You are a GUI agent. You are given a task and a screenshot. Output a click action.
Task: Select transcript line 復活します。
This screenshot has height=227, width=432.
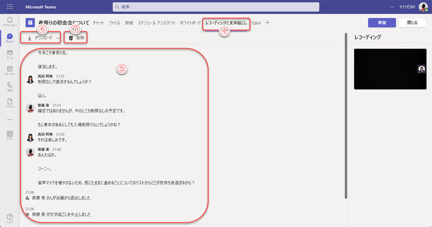click(48, 67)
